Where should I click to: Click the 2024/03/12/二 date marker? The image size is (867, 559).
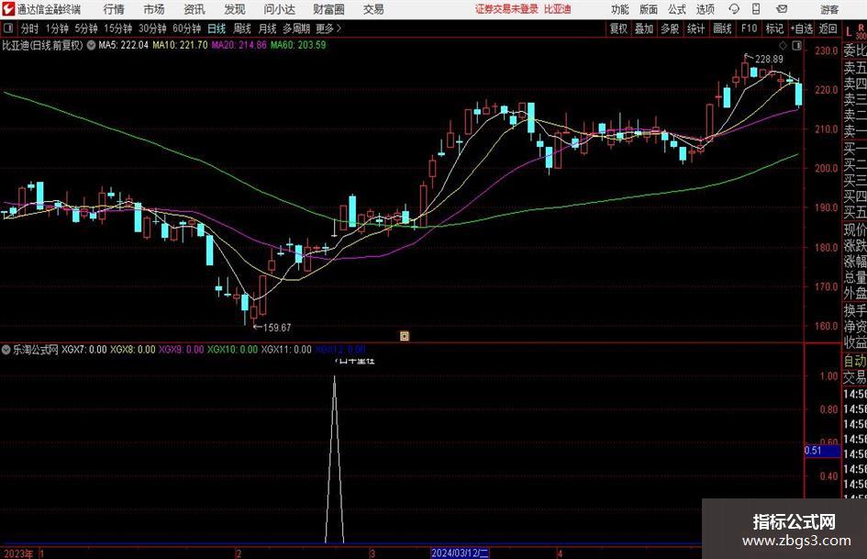460,553
